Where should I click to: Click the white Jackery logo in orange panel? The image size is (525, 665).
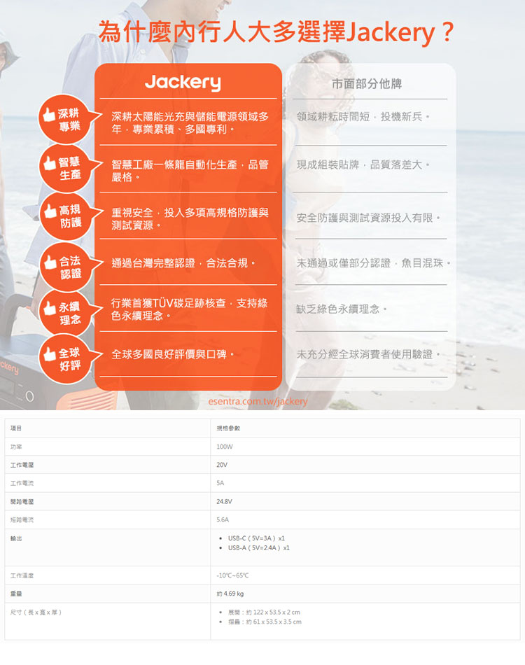click(x=183, y=83)
